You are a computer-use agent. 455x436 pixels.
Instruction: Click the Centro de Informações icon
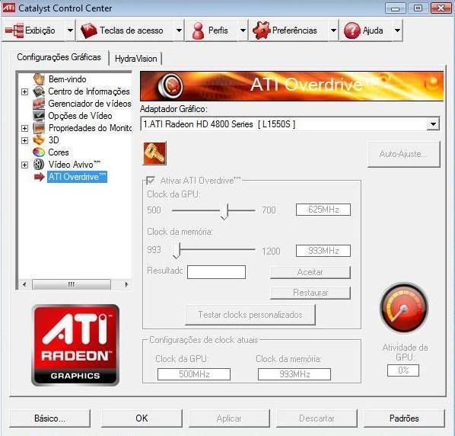click(39, 91)
